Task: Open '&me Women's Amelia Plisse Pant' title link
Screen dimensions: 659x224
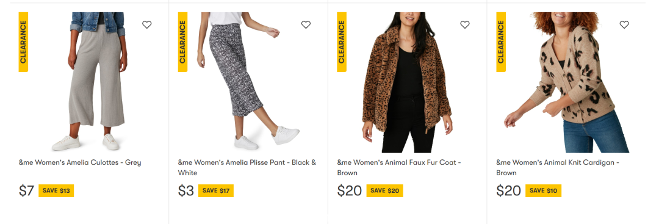Action: click(x=247, y=168)
